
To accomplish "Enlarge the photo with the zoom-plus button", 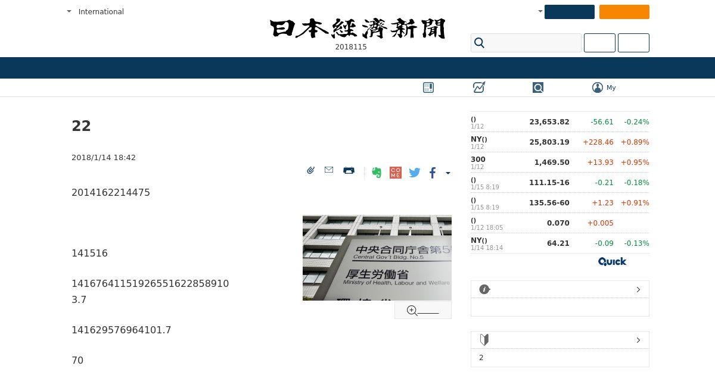I will 423,310.
